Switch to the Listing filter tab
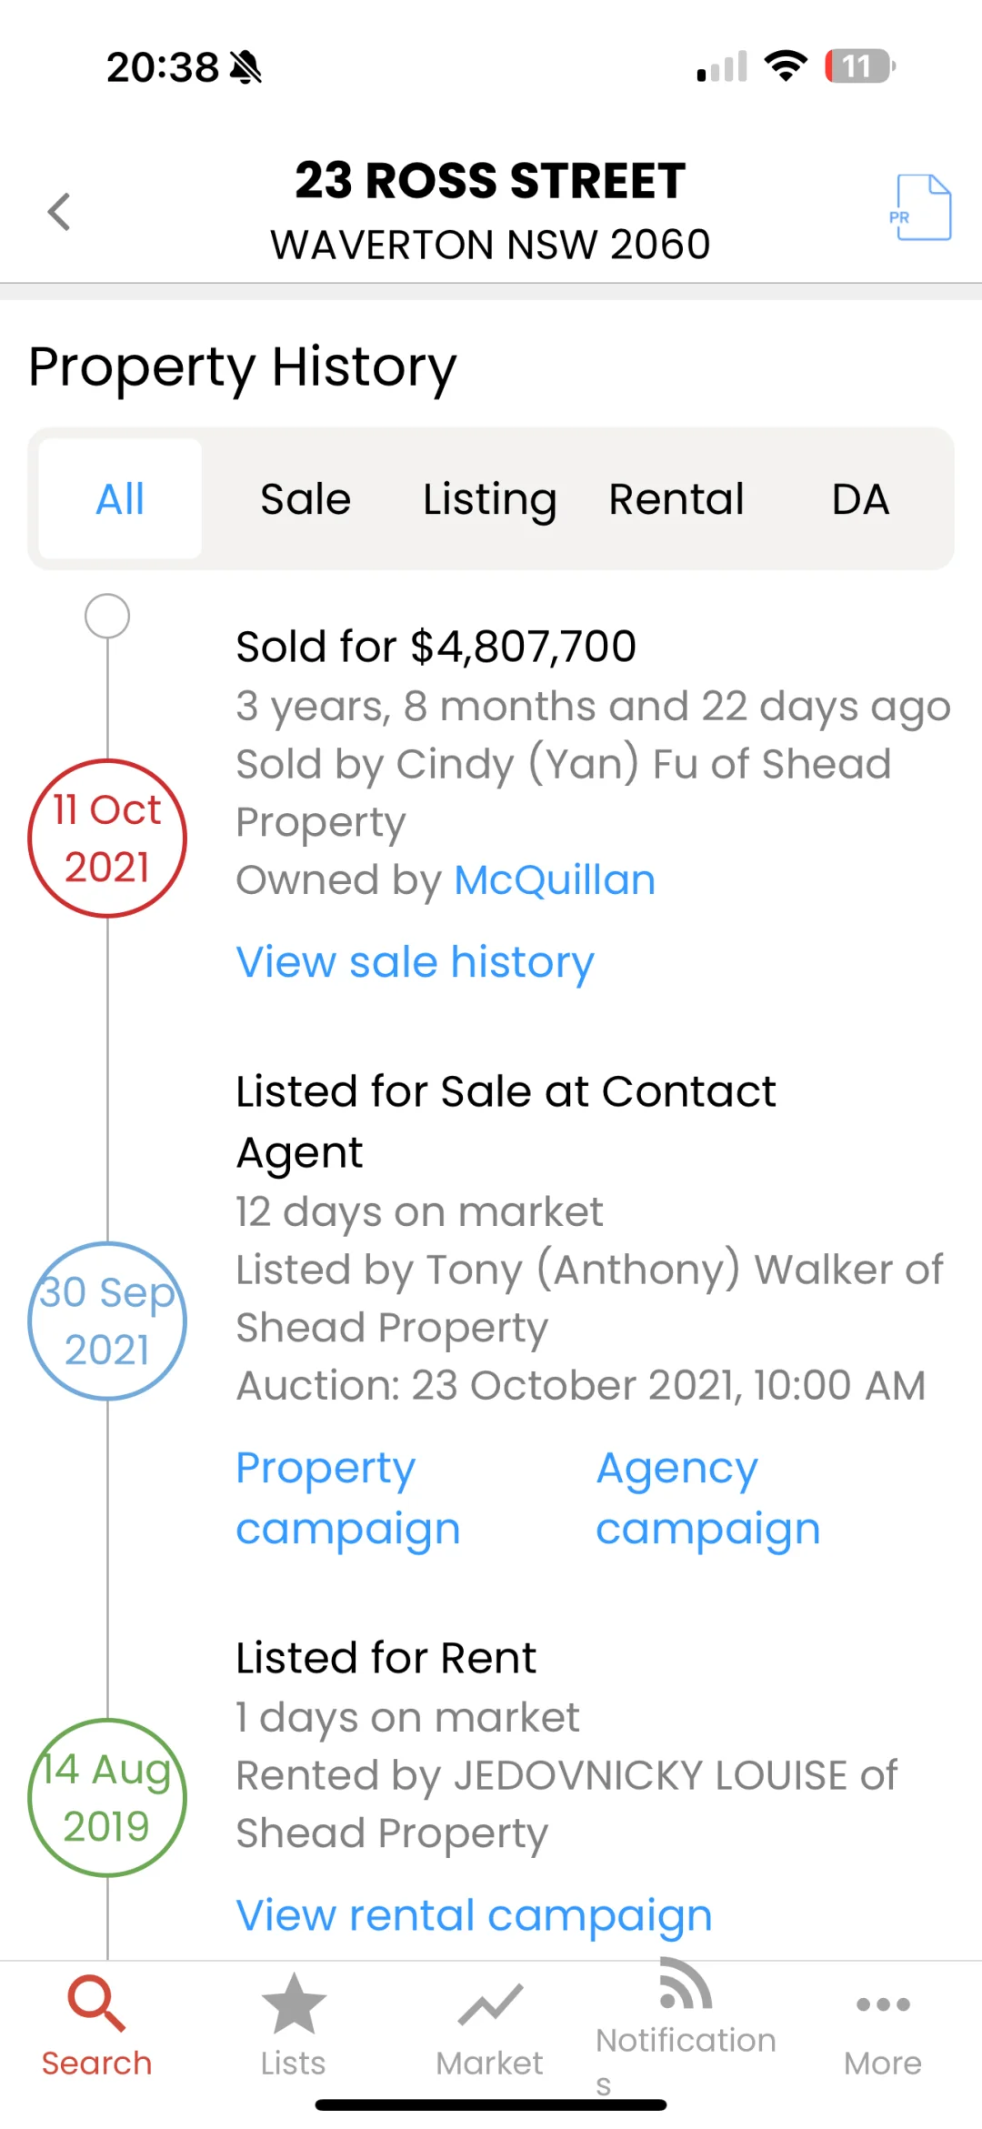 pyautogui.click(x=490, y=498)
